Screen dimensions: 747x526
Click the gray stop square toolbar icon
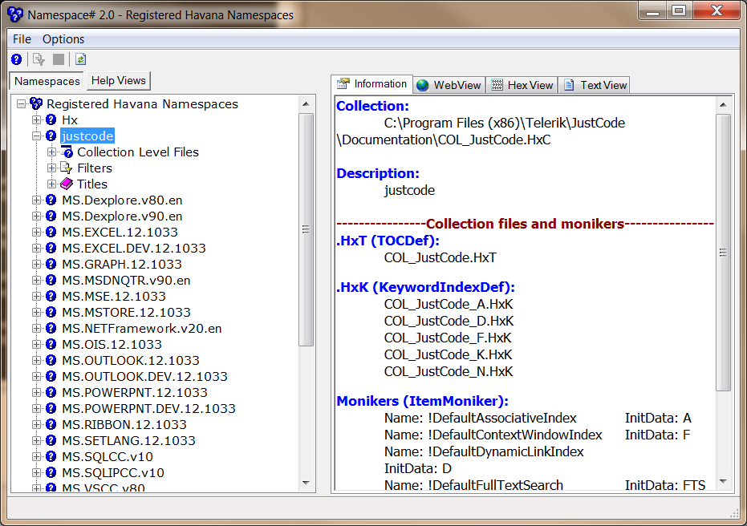pyautogui.click(x=59, y=59)
